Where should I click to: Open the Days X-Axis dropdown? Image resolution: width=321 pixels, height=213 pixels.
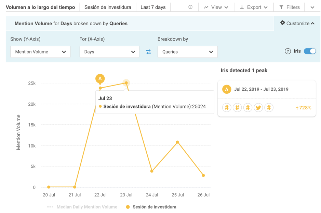(x=109, y=52)
